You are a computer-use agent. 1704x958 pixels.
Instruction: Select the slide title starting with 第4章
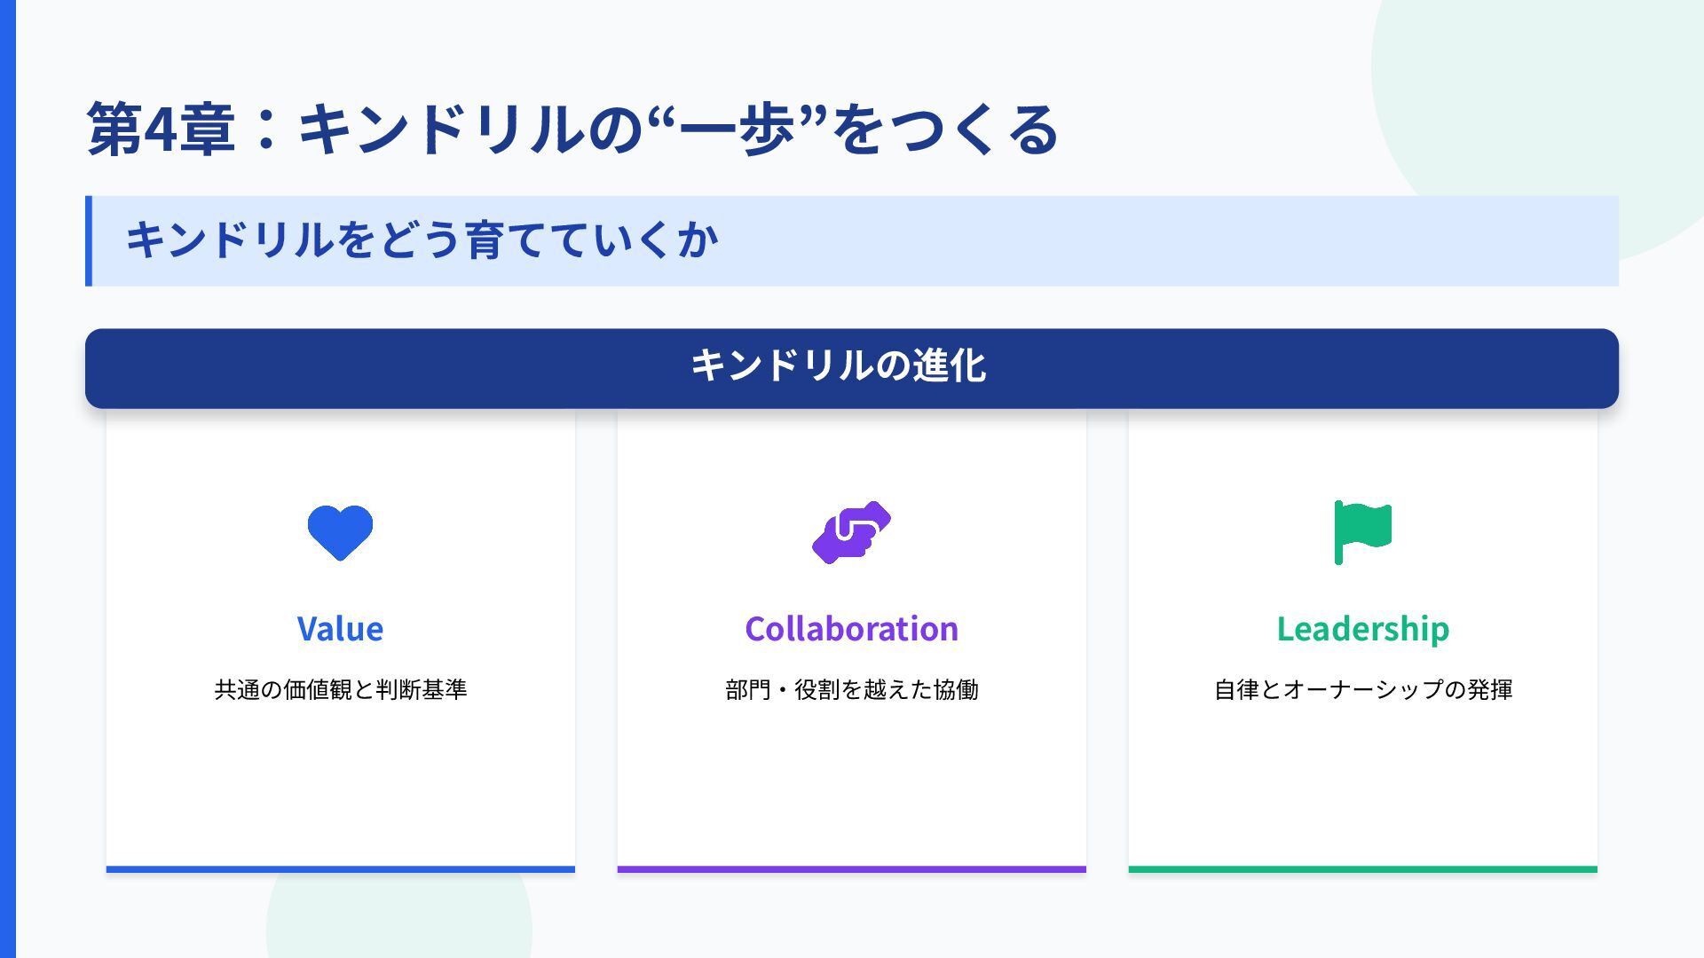click(572, 130)
